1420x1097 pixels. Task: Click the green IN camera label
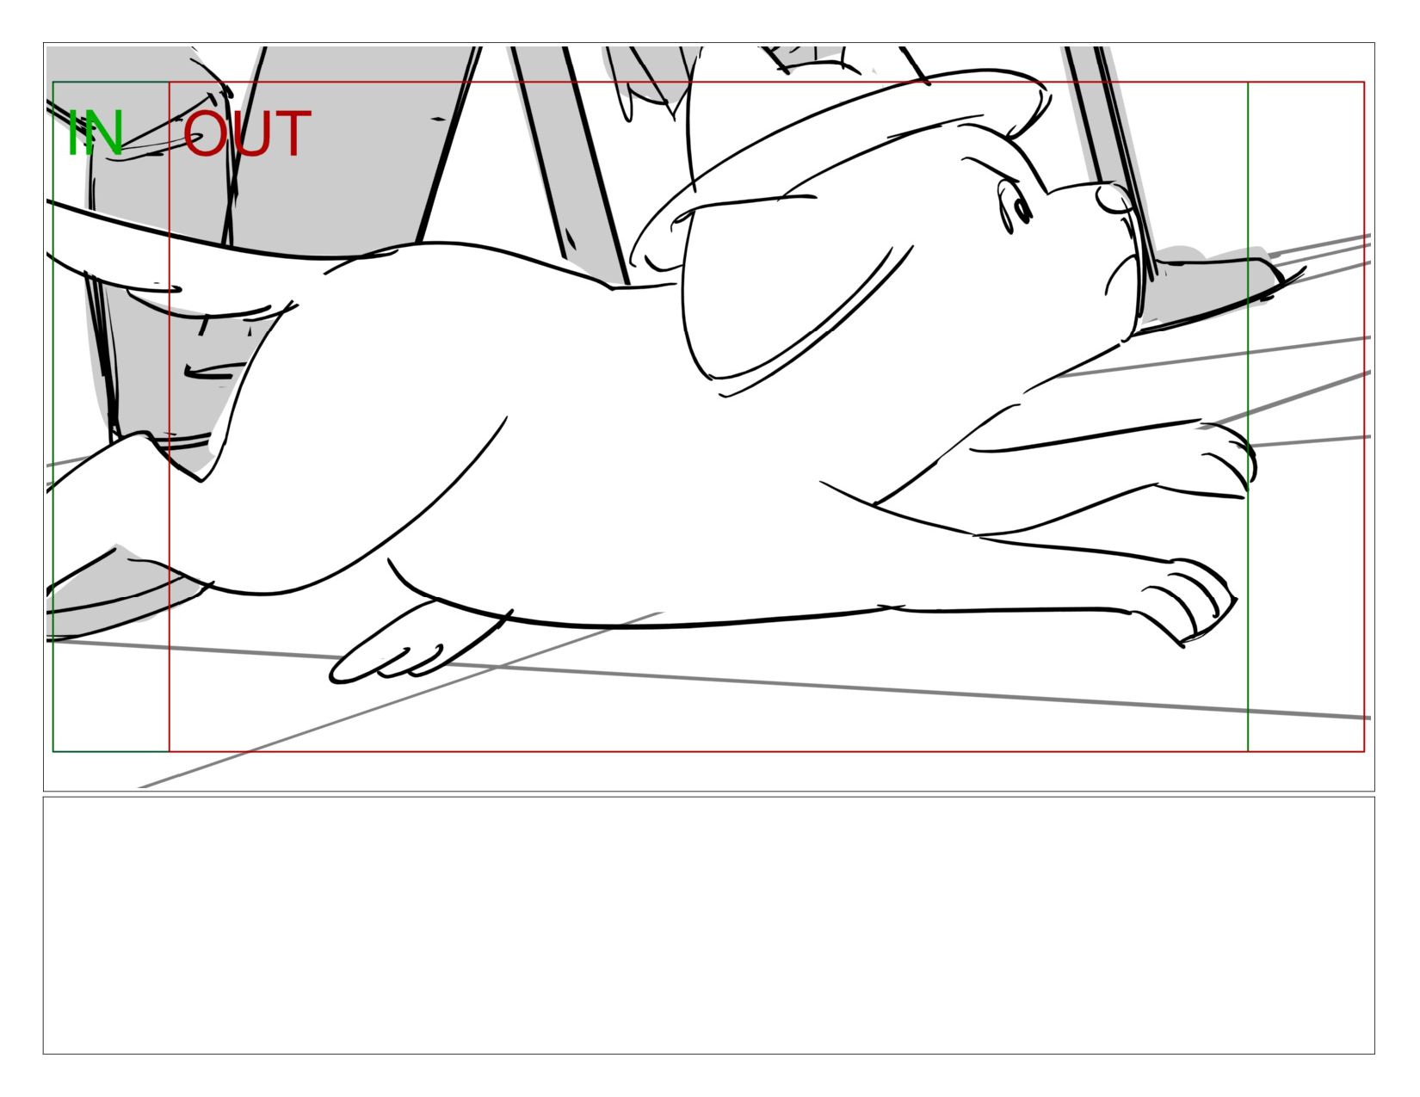coord(96,133)
